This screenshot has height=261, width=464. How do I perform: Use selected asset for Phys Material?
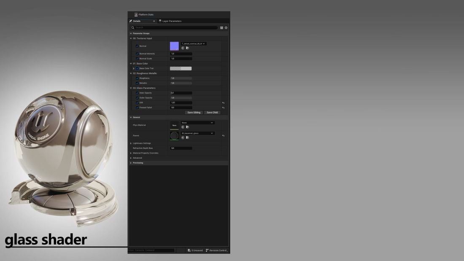click(183, 127)
